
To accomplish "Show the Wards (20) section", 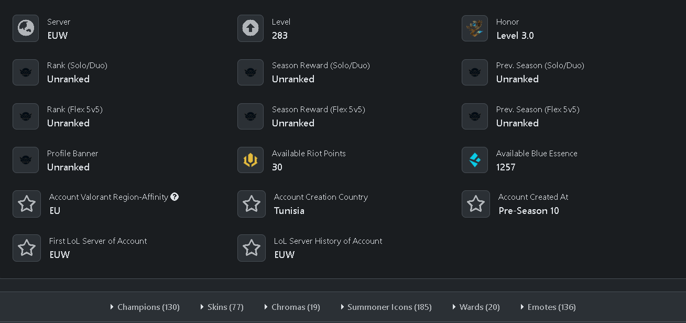I will (476, 307).
